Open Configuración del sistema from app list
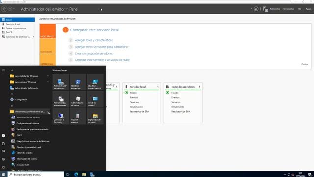314x177 pixels. (x=29, y=123)
